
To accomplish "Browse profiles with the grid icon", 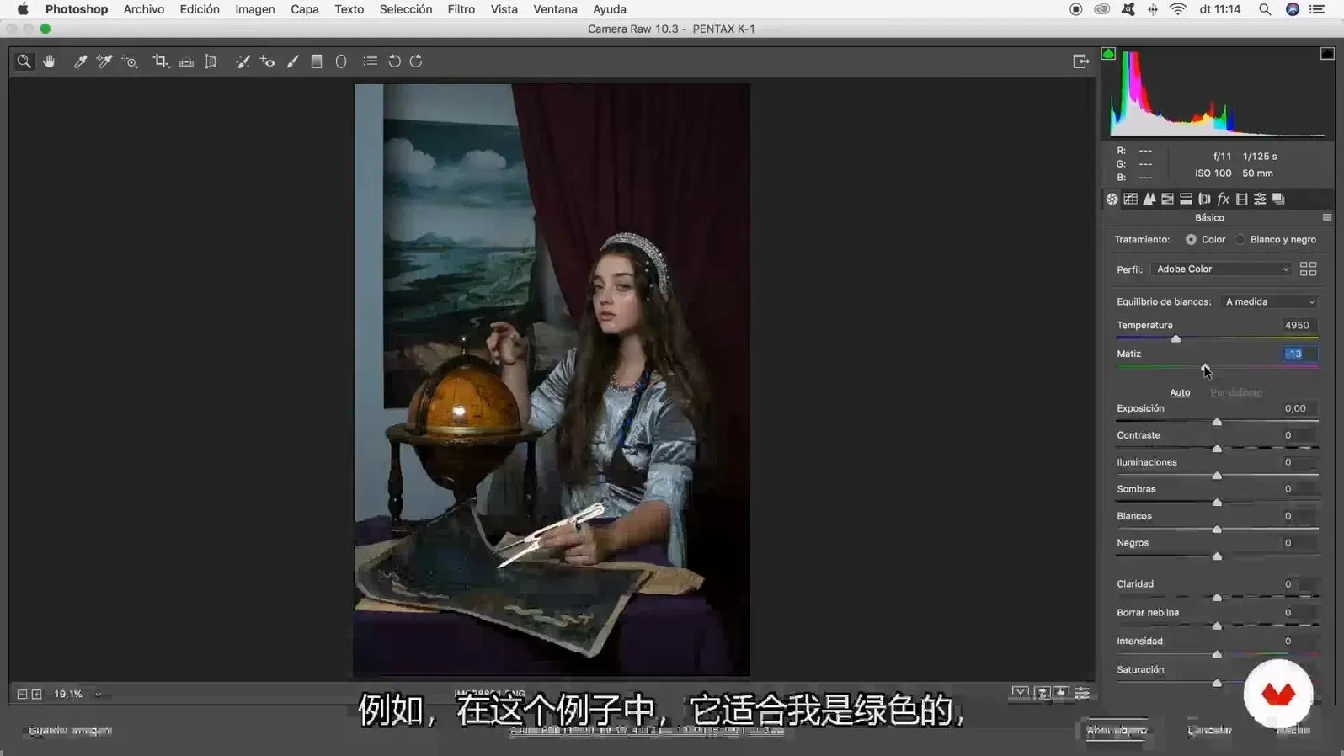I will 1308,269.
